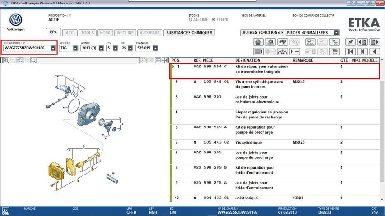Viewport: 385px width, 216px height.
Task: Open the binoculars search tool
Action: click(x=283, y=42)
